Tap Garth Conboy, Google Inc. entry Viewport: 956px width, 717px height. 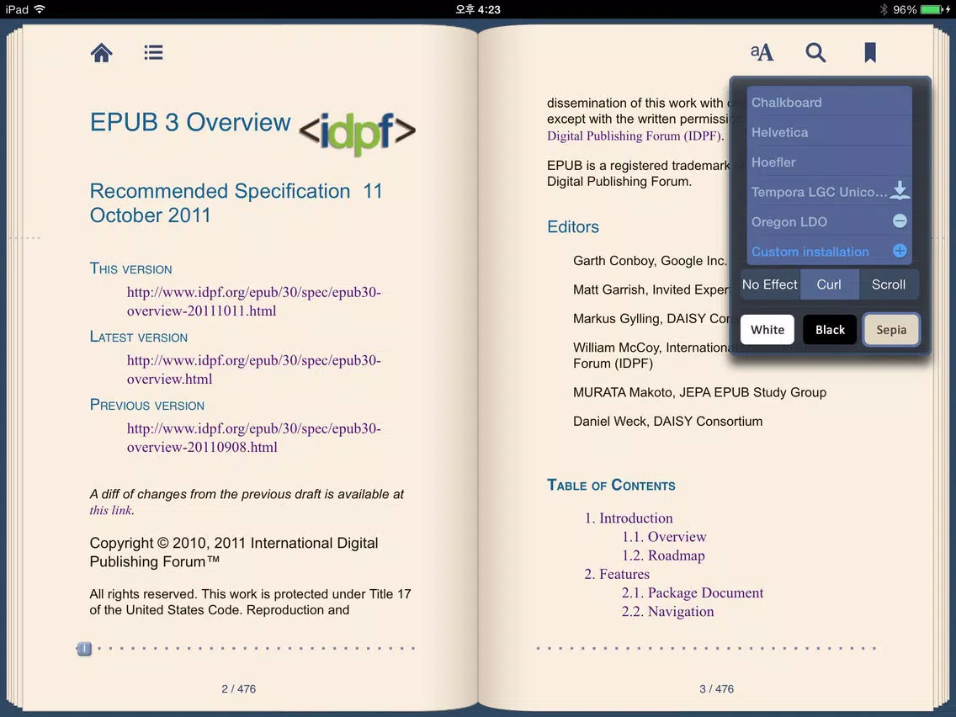pyautogui.click(x=650, y=261)
